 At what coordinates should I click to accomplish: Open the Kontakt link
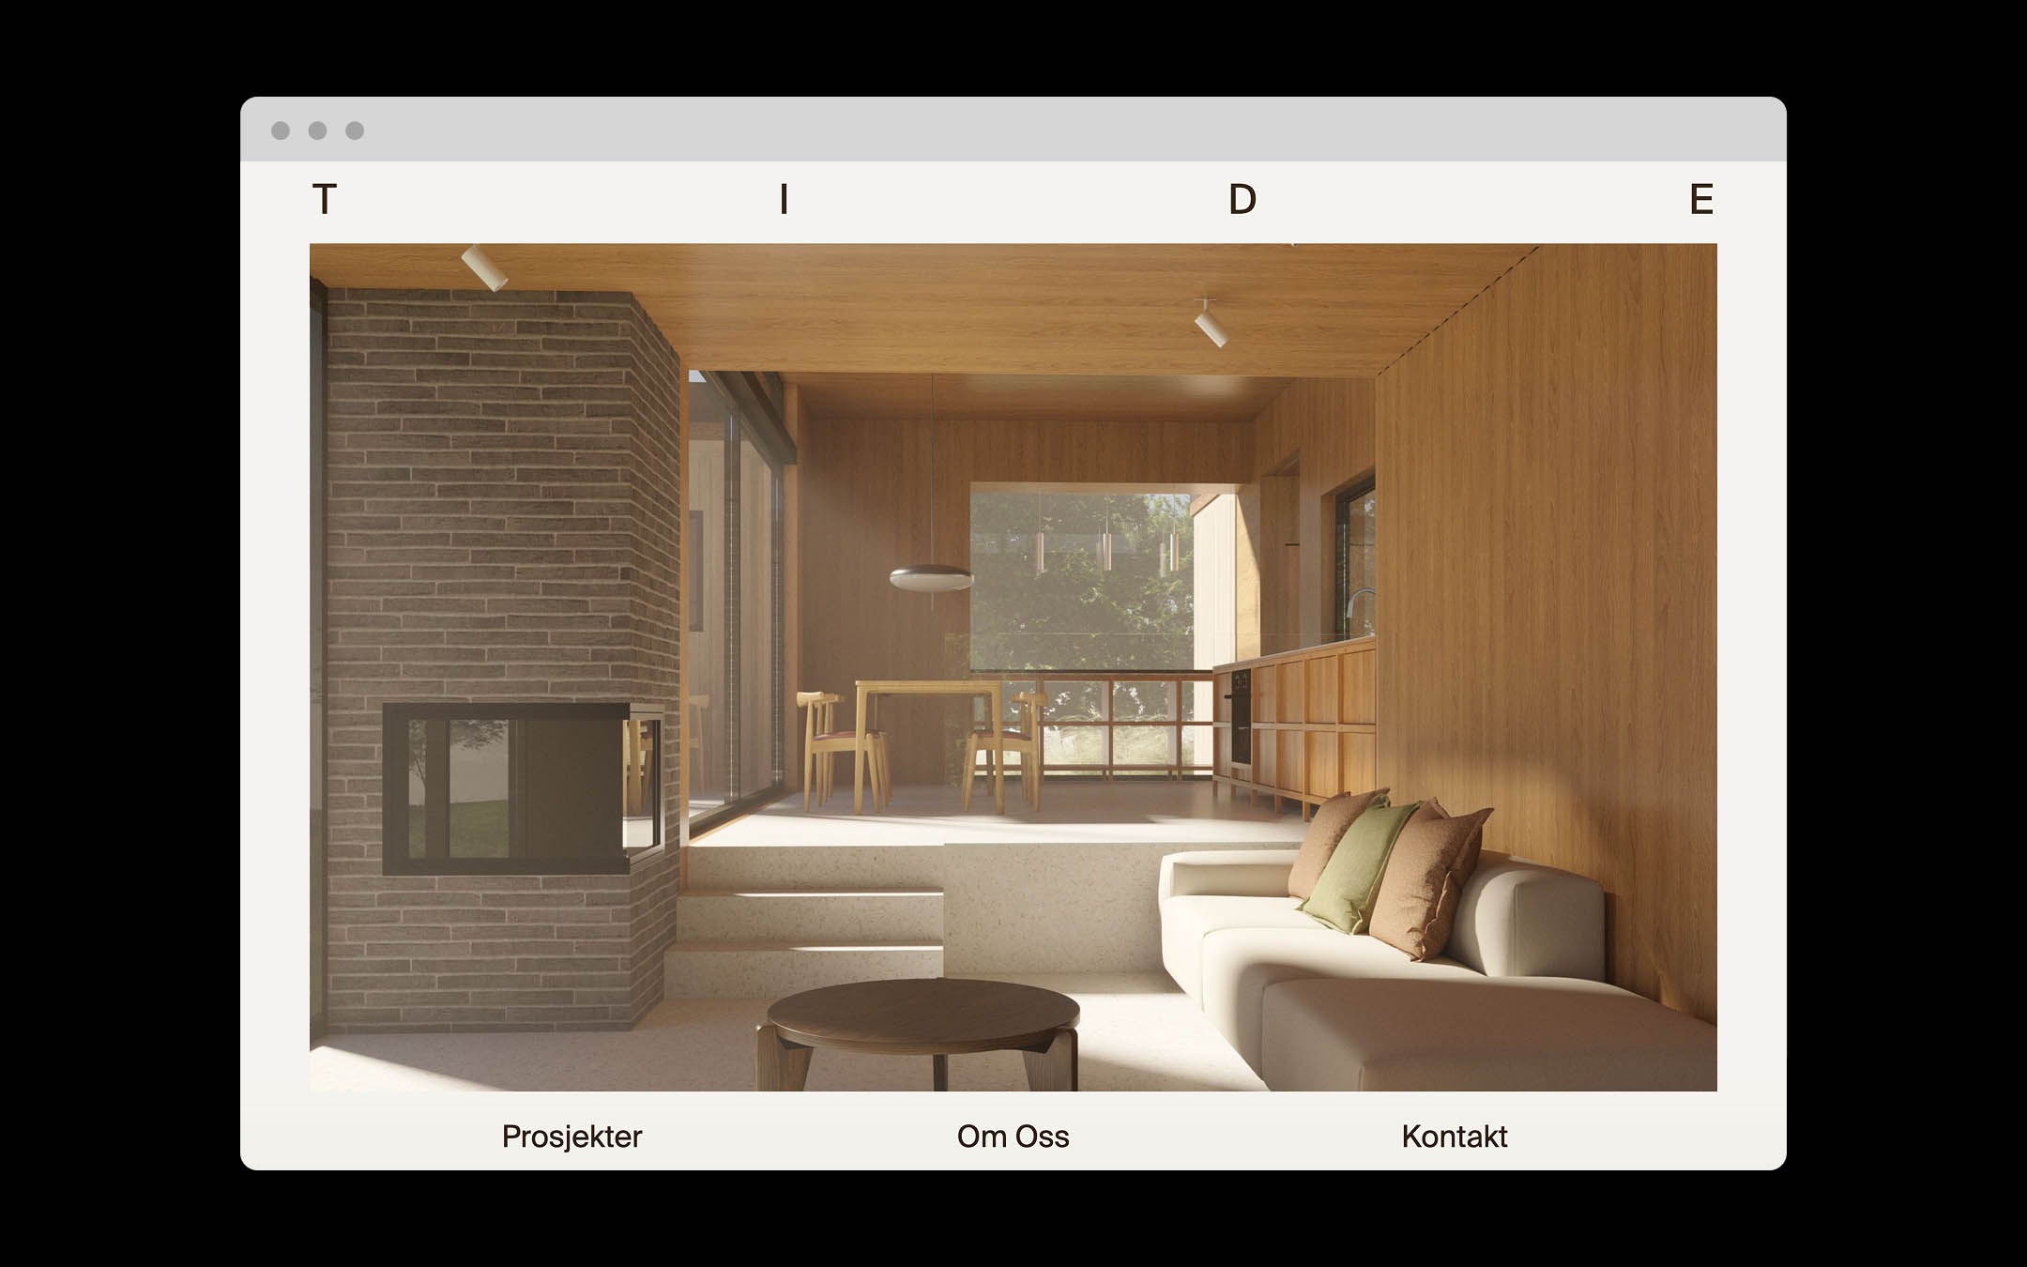click(x=1454, y=1137)
